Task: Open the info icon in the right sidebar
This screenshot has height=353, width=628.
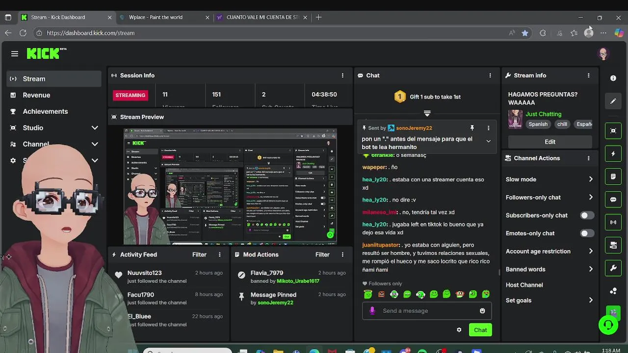Action: click(x=613, y=78)
